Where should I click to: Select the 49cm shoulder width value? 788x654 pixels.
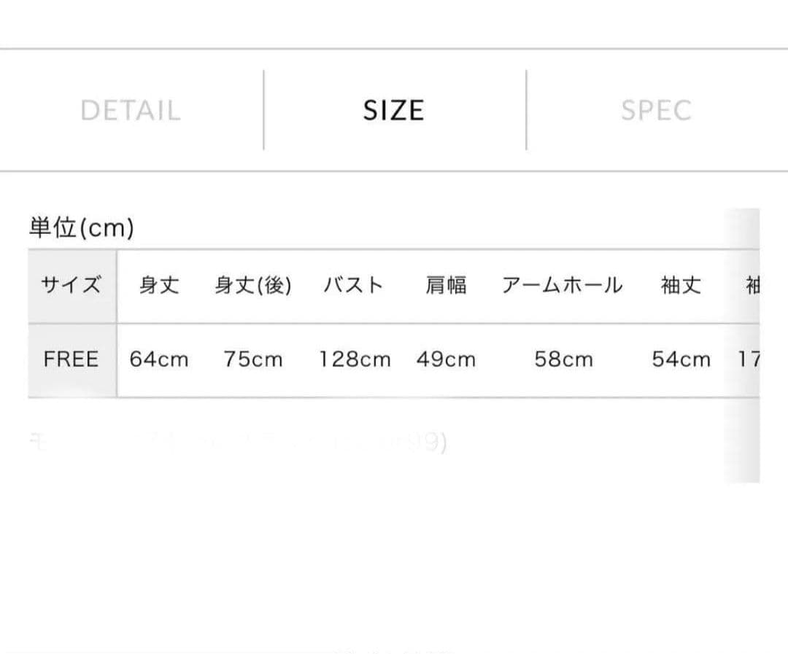446,359
